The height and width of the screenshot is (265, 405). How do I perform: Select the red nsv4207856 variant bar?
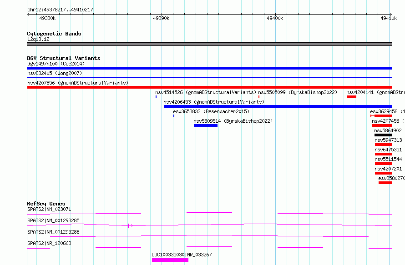[209, 87]
